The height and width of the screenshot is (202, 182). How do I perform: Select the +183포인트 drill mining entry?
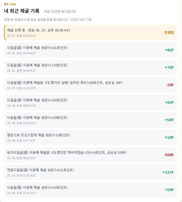(x=90, y=102)
